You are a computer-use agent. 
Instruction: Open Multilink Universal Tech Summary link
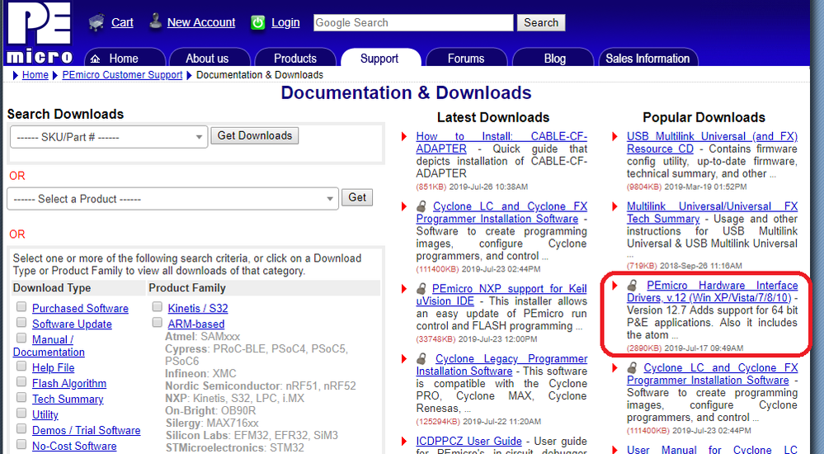click(x=712, y=212)
